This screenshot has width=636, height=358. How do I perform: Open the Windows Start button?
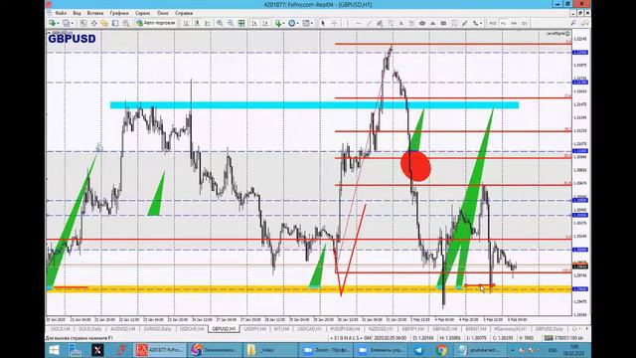(54, 350)
